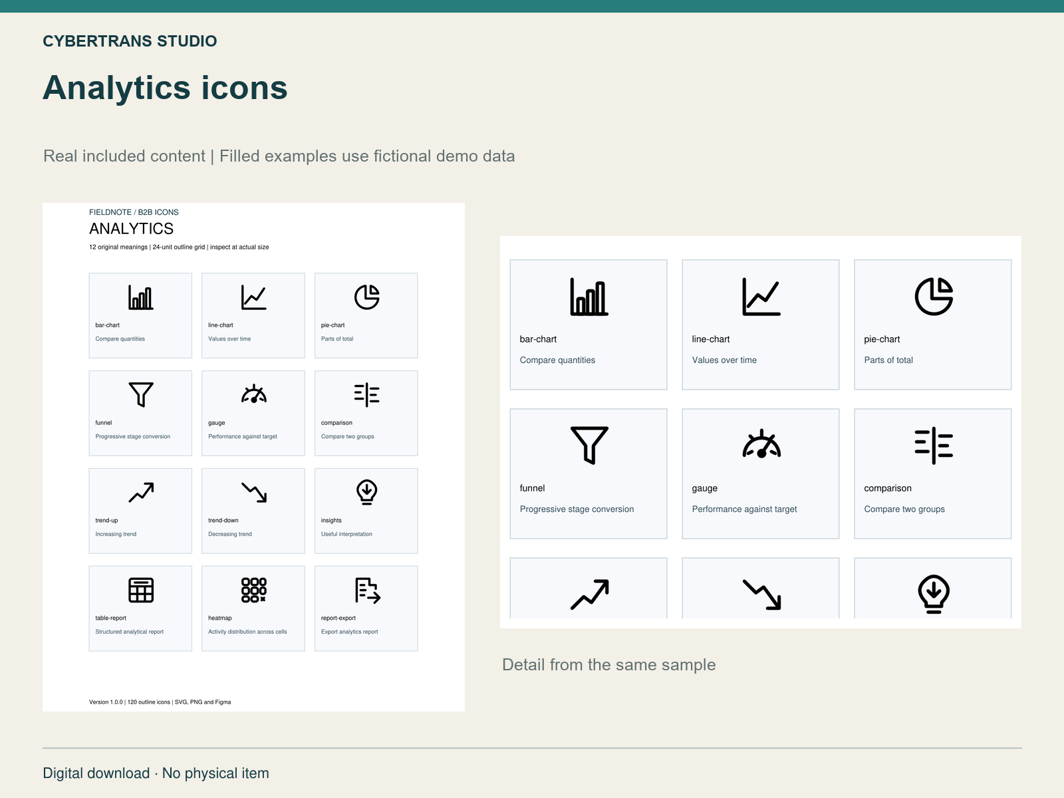Click the report-export document icon
This screenshot has width=1064, height=798.
[x=367, y=590]
